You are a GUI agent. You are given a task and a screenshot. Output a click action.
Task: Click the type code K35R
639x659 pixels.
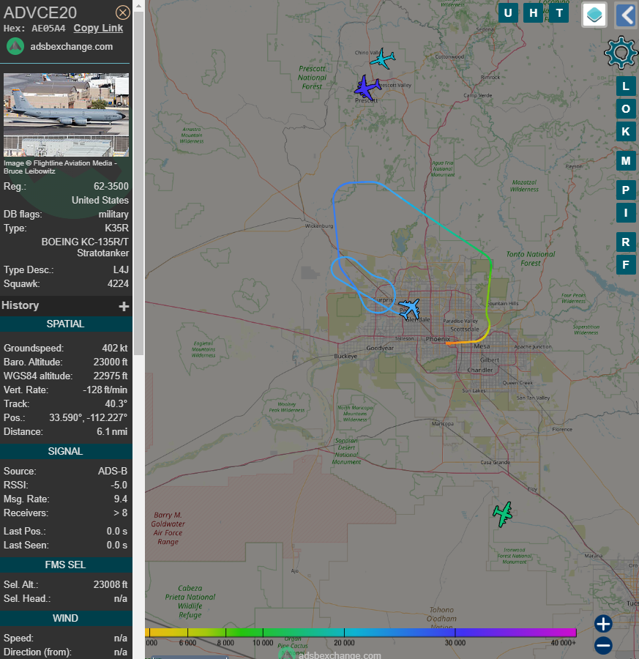[117, 228]
